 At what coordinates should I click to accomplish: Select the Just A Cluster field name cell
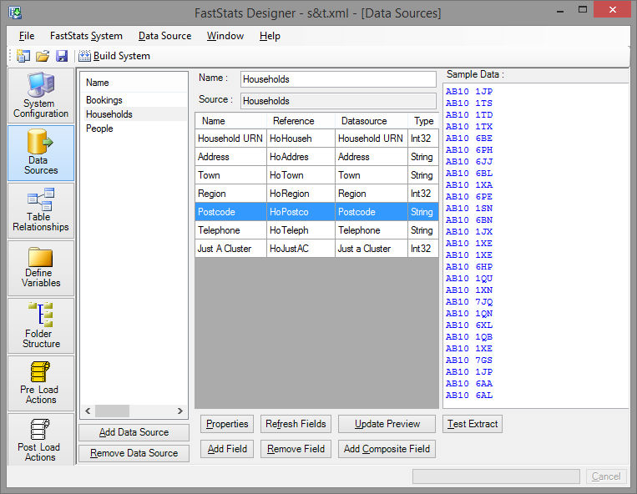click(230, 249)
